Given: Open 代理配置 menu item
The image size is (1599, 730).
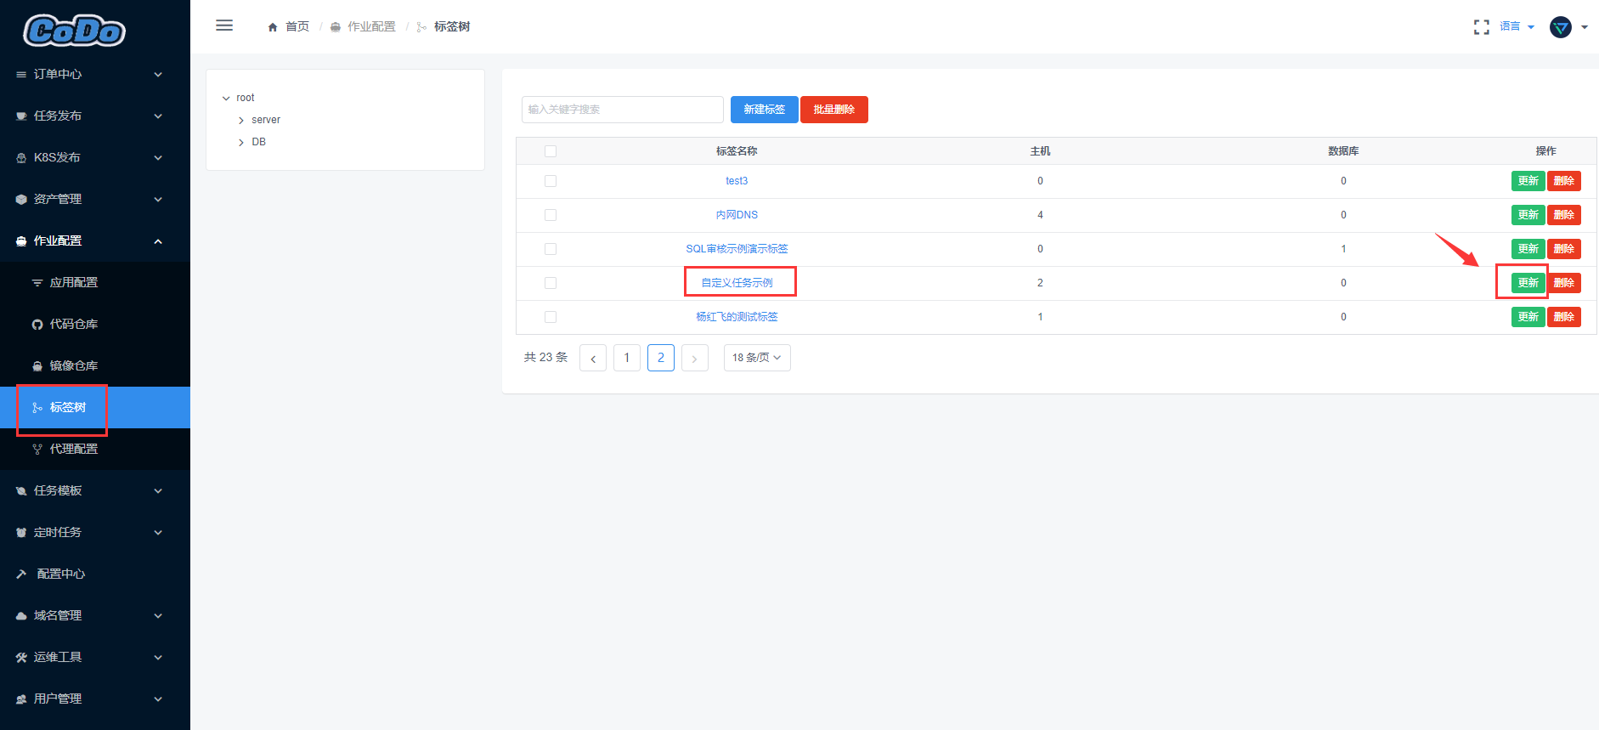Looking at the screenshot, I should coord(95,450).
